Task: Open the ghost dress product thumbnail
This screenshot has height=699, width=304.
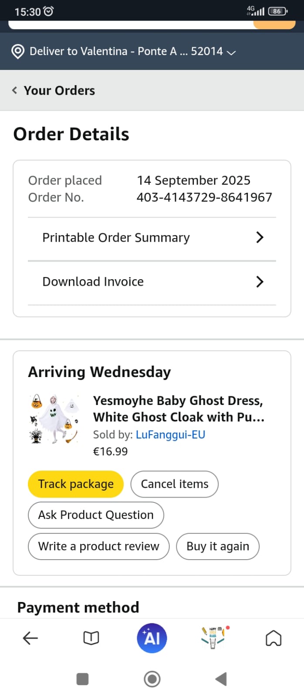Action: [x=54, y=419]
